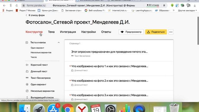
Task: Add 'Один вариант' quiz question type
Action: [37, 48]
